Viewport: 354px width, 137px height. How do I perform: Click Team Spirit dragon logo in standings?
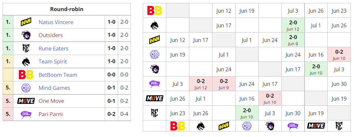(26, 62)
